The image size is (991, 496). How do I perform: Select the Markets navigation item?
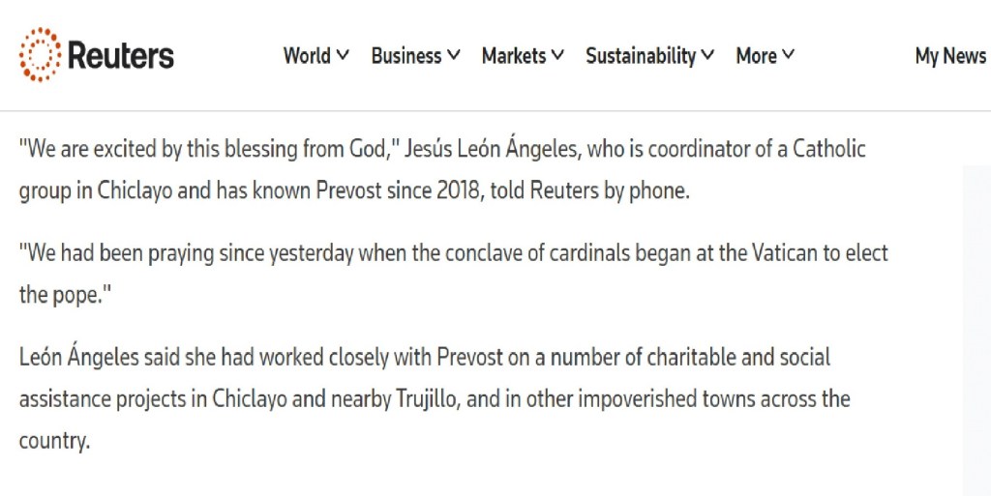[513, 56]
